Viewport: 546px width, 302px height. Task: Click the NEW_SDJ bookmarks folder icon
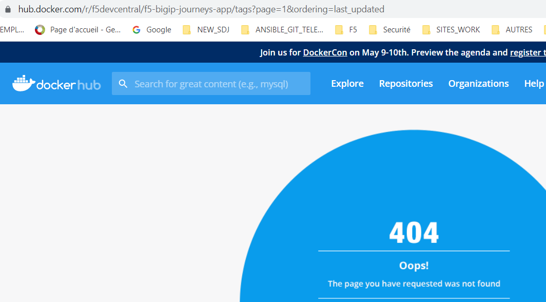pos(187,30)
